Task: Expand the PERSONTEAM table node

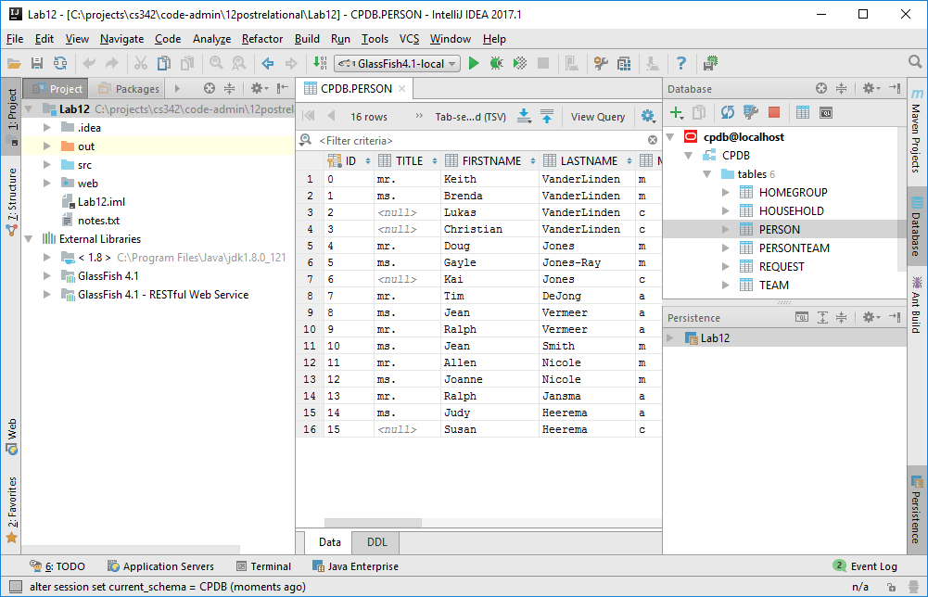Action: pyautogui.click(x=726, y=248)
